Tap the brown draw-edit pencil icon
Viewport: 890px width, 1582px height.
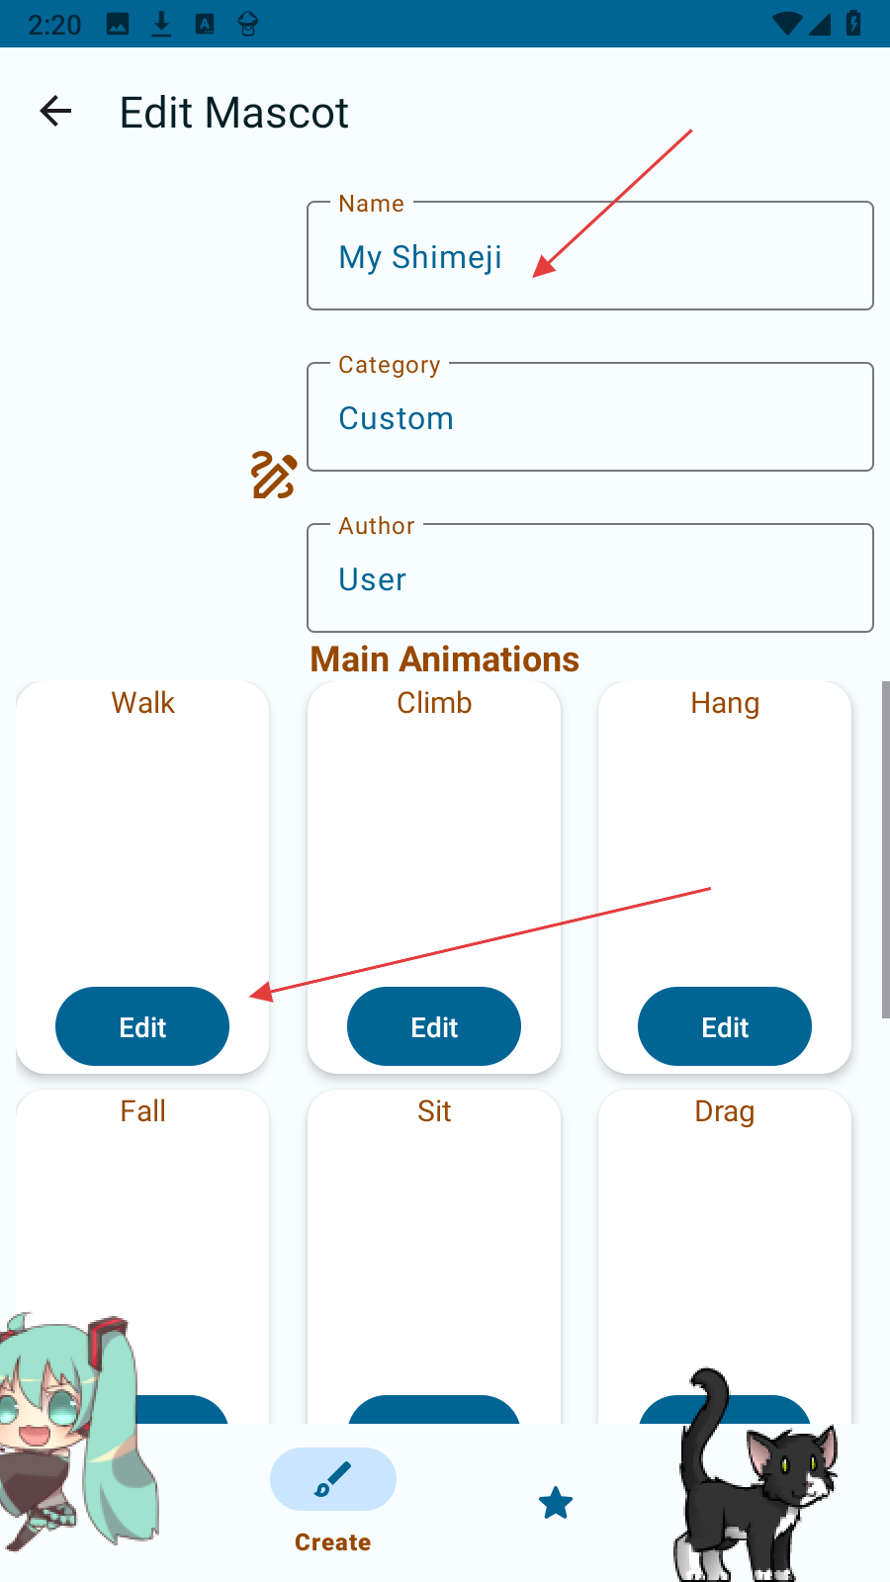click(x=273, y=476)
